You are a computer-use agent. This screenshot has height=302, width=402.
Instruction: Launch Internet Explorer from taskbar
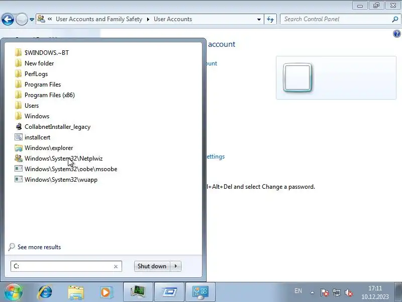point(45,292)
